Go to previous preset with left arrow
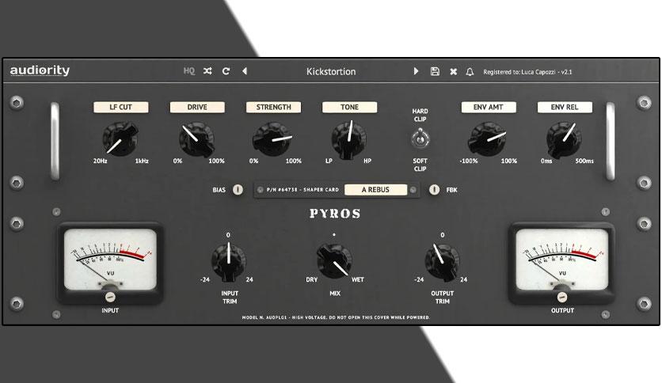Viewport: 662px width, 383px height. coord(245,71)
